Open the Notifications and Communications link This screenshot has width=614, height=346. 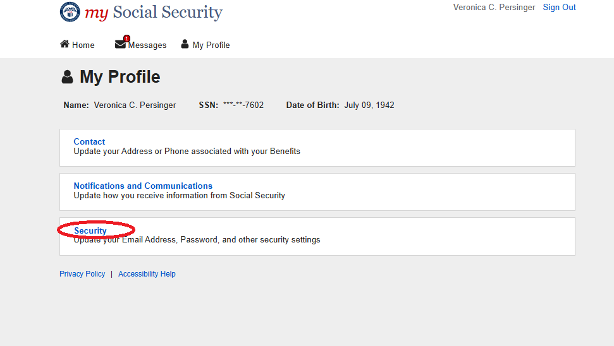143,186
